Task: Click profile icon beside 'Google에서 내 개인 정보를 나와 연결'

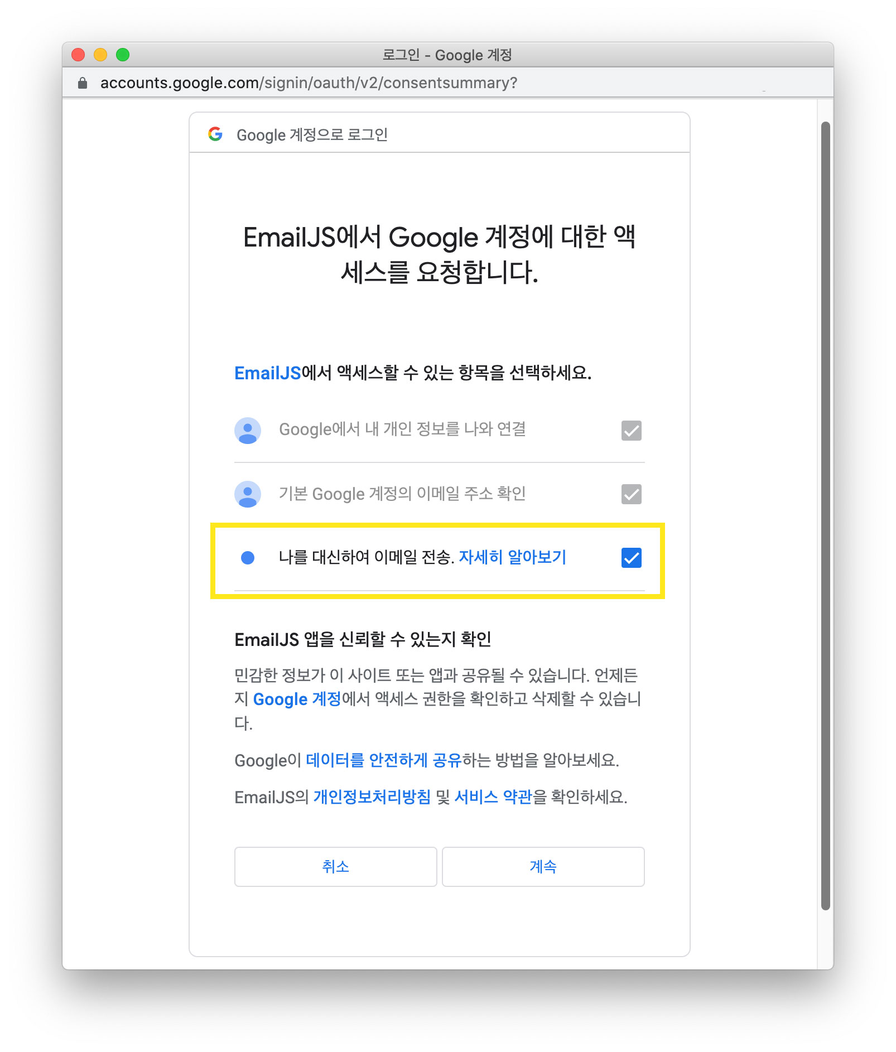Action: tap(248, 431)
